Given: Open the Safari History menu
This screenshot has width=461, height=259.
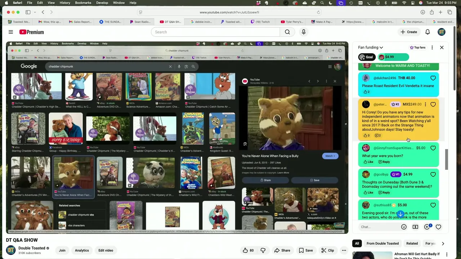Looking at the screenshot, I should pos(65,3).
